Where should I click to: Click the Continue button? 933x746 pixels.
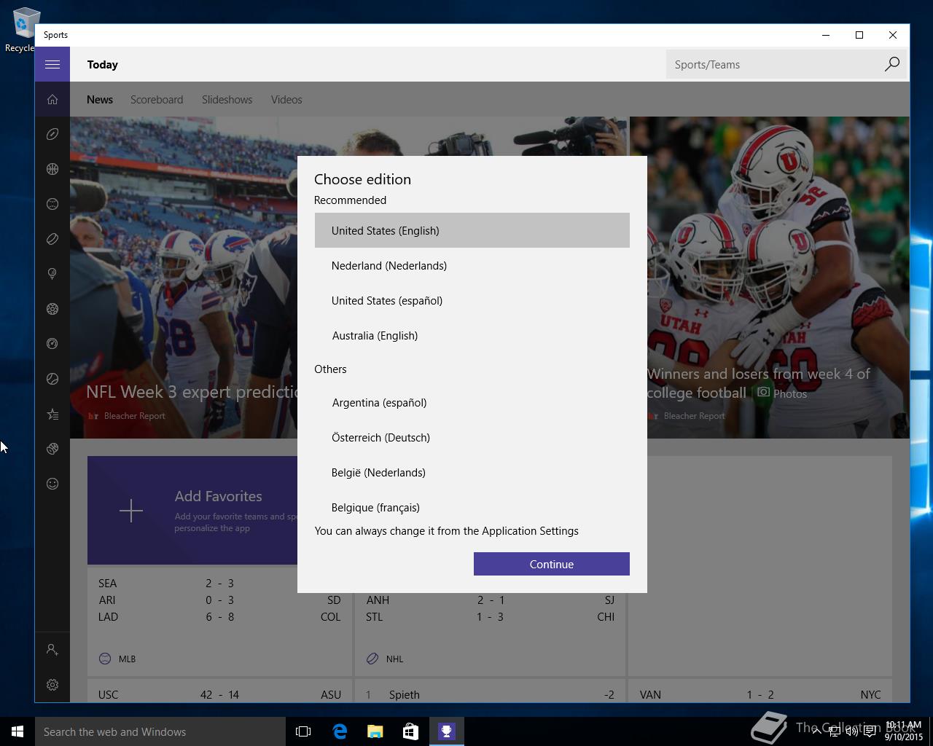(x=552, y=564)
